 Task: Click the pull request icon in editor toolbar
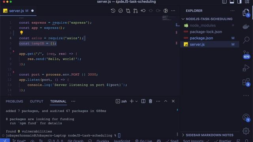(x=136, y=11)
